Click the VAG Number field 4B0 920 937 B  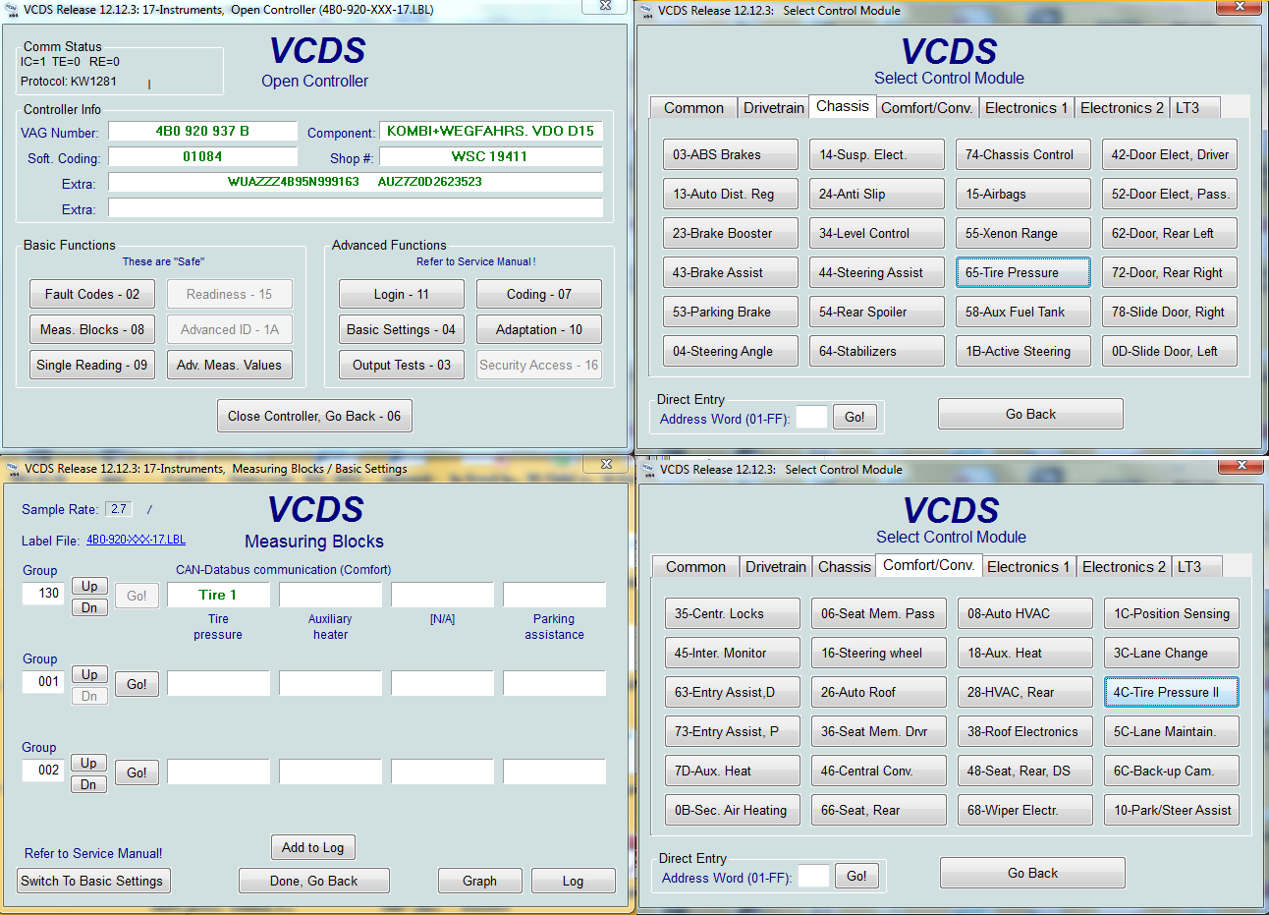click(202, 131)
